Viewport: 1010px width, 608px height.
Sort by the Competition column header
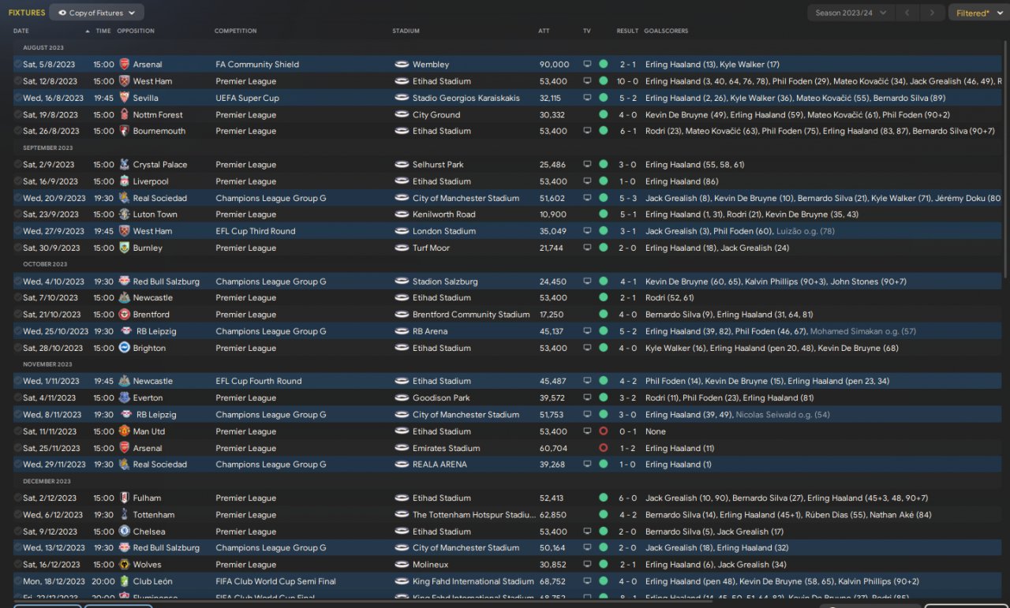(x=235, y=31)
